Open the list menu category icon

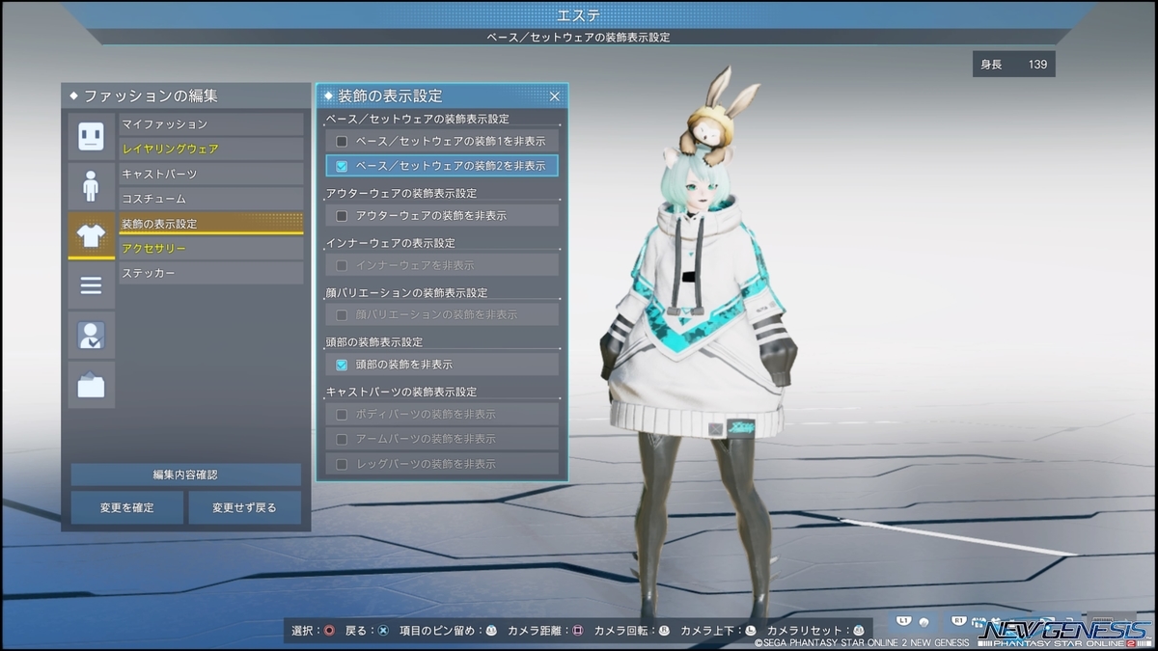(91, 285)
